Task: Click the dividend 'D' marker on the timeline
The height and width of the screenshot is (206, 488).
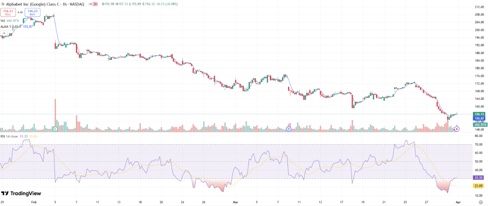Action: (289, 129)
